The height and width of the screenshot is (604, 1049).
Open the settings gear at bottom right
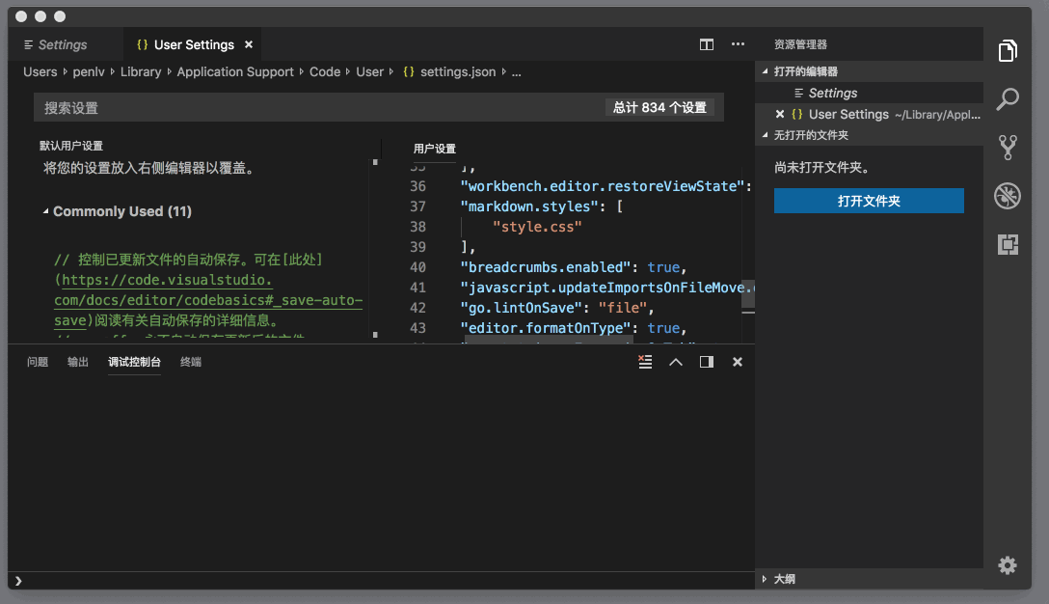pos(1008,565)
